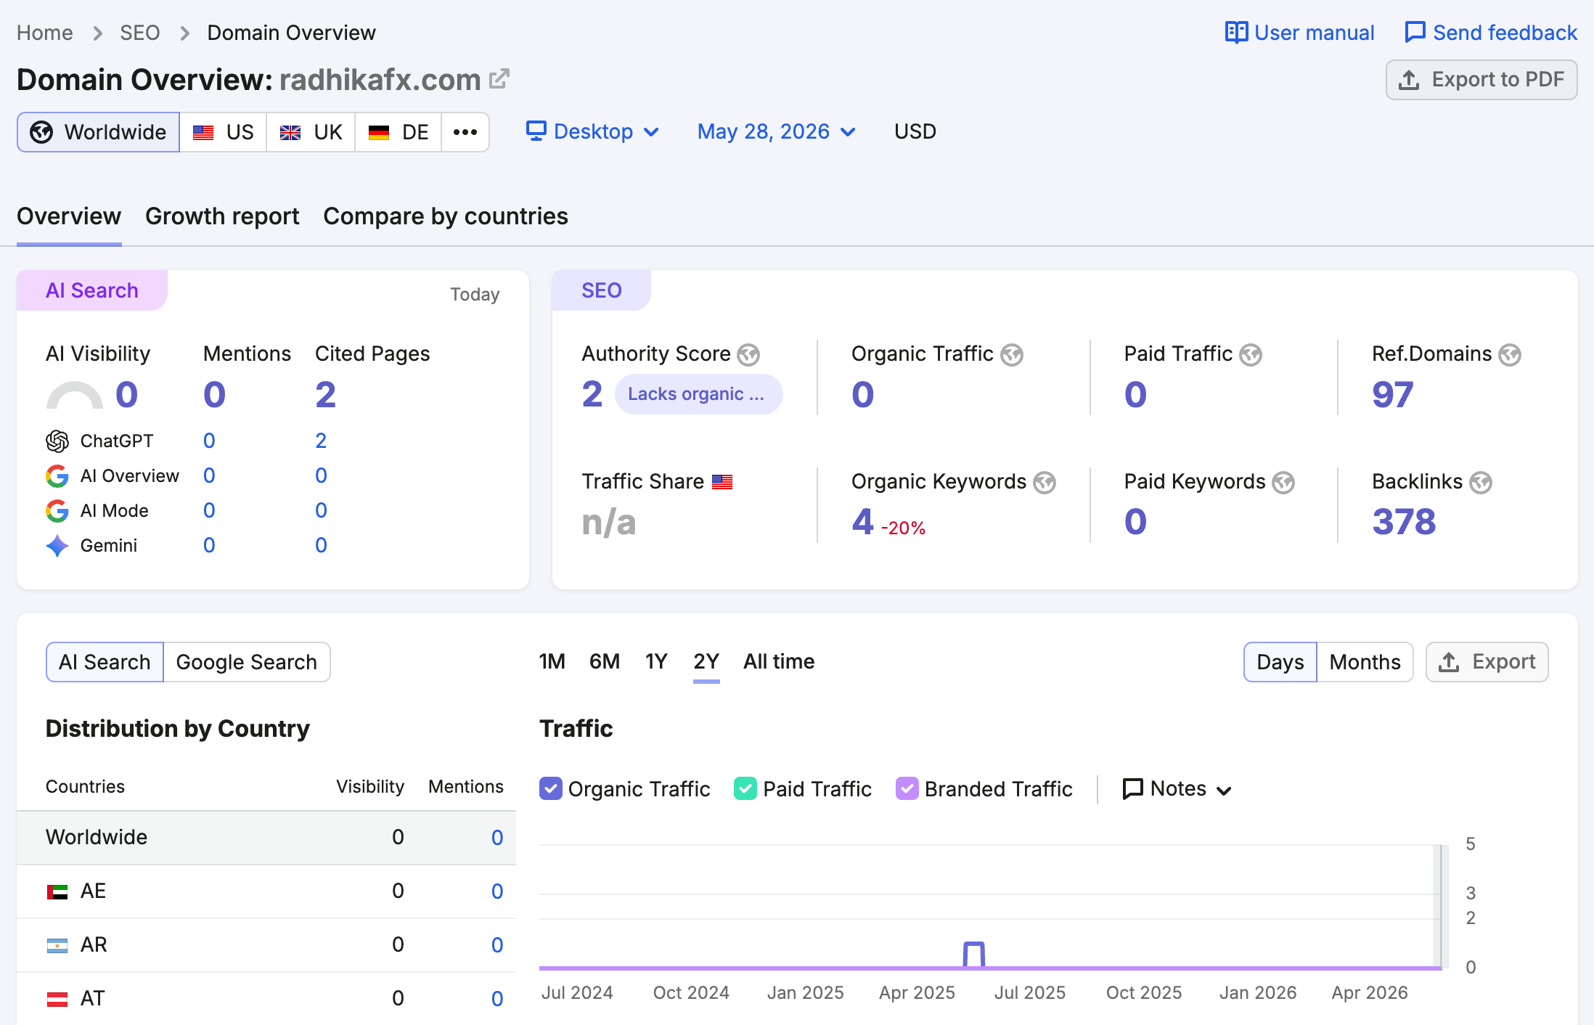This screenshot has height=1025, width=1594.
Task: Select the AI Search toggle above Distribution
Action: pos(105,662)
